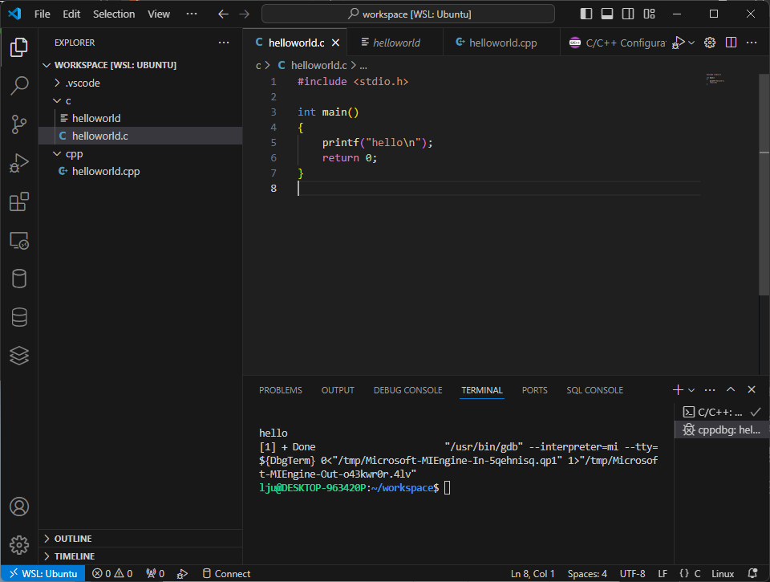Open the run button dropdown arrow
Screen dimensions: 770x582
pyautogui.click(x=691, y=43)
